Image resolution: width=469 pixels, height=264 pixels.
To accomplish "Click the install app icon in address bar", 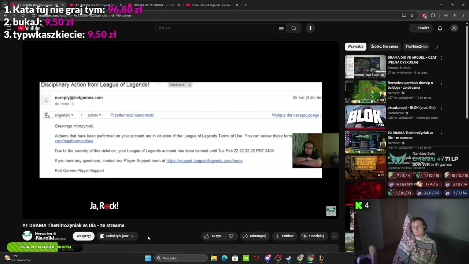I will (x=404, y=15).
